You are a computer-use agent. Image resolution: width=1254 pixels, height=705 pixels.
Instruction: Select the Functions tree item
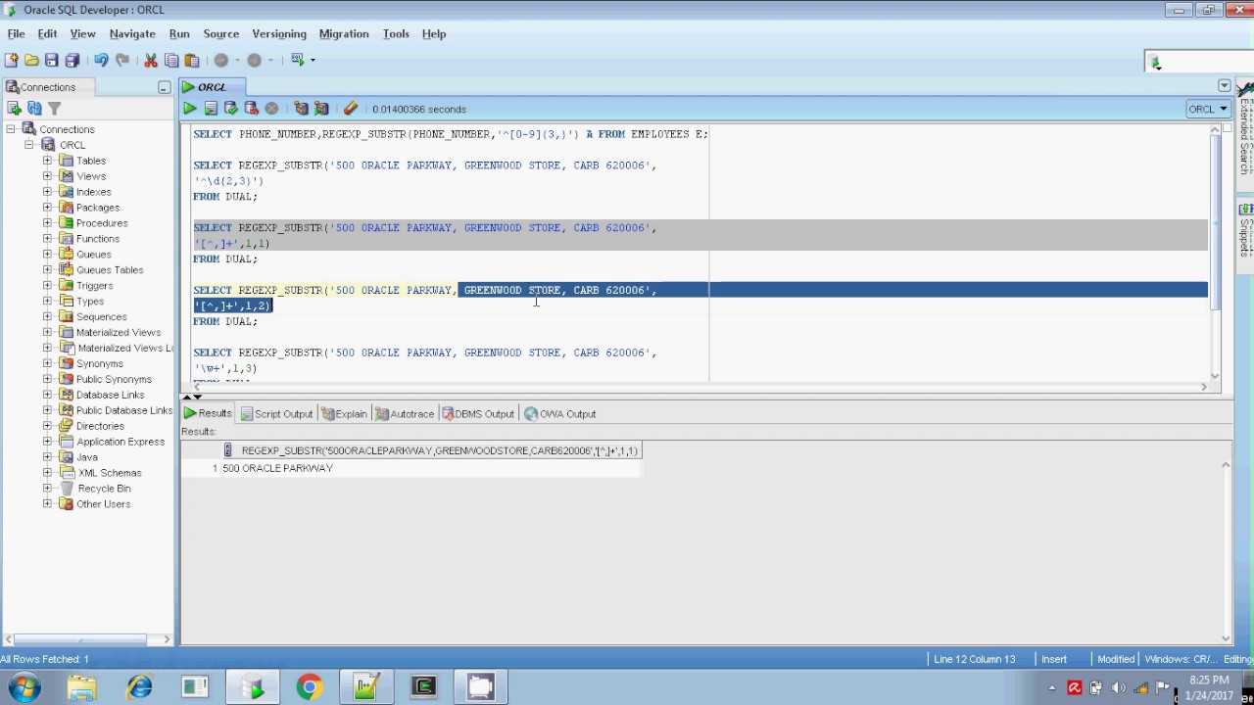(x=98, y=239)
